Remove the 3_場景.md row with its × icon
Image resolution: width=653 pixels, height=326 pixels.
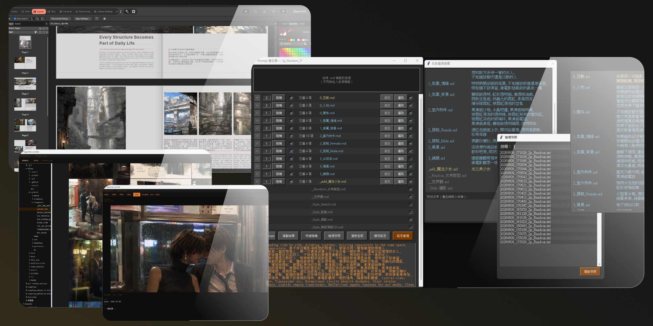coord(257,166)
